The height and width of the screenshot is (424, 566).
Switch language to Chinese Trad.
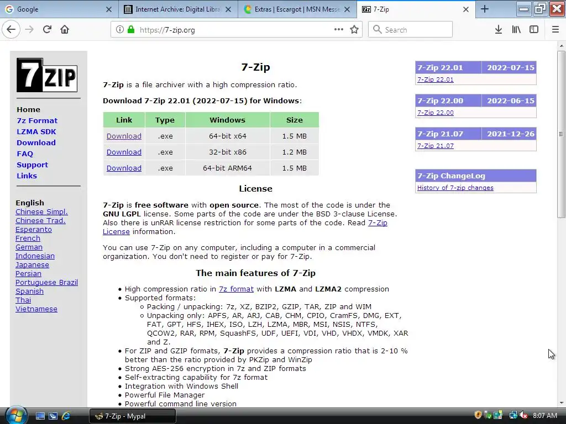coord(40,221)
